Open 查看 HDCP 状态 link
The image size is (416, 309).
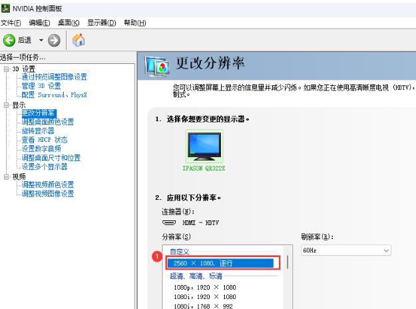[45, 140]
